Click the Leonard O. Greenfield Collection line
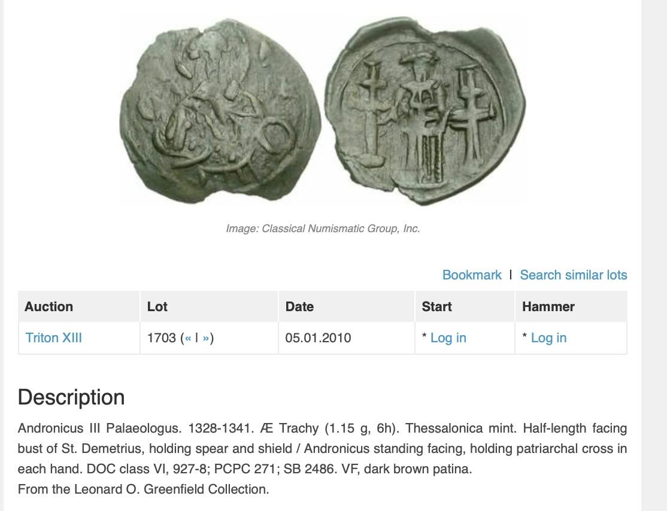The height and width of the screenshot is (511, 667). tap(144, 489)
